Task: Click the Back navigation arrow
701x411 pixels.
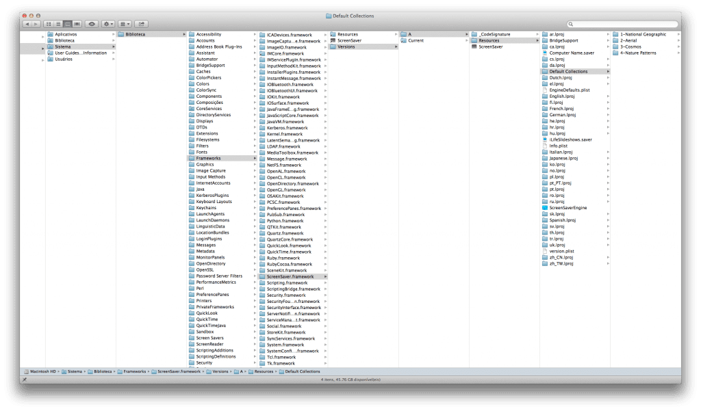Action: tap(27, 23)
